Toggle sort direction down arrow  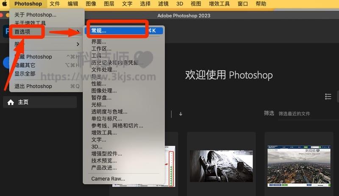181,114
